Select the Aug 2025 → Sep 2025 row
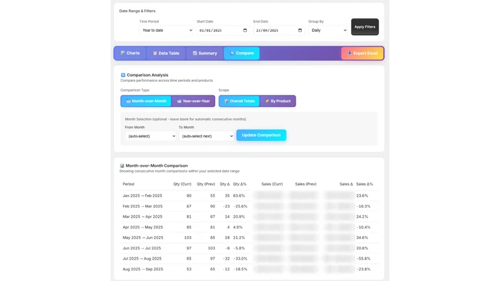 click(x=249, y=269)
